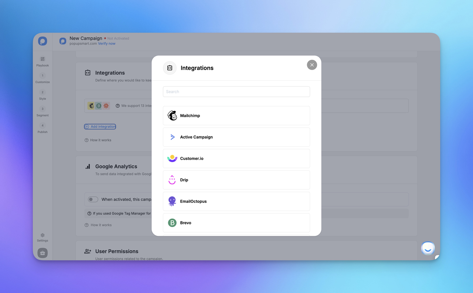Image resolution: width=473 pixels, height=293 pixels.
Task: Go to step 4 Publish
Action: [42, 128]
